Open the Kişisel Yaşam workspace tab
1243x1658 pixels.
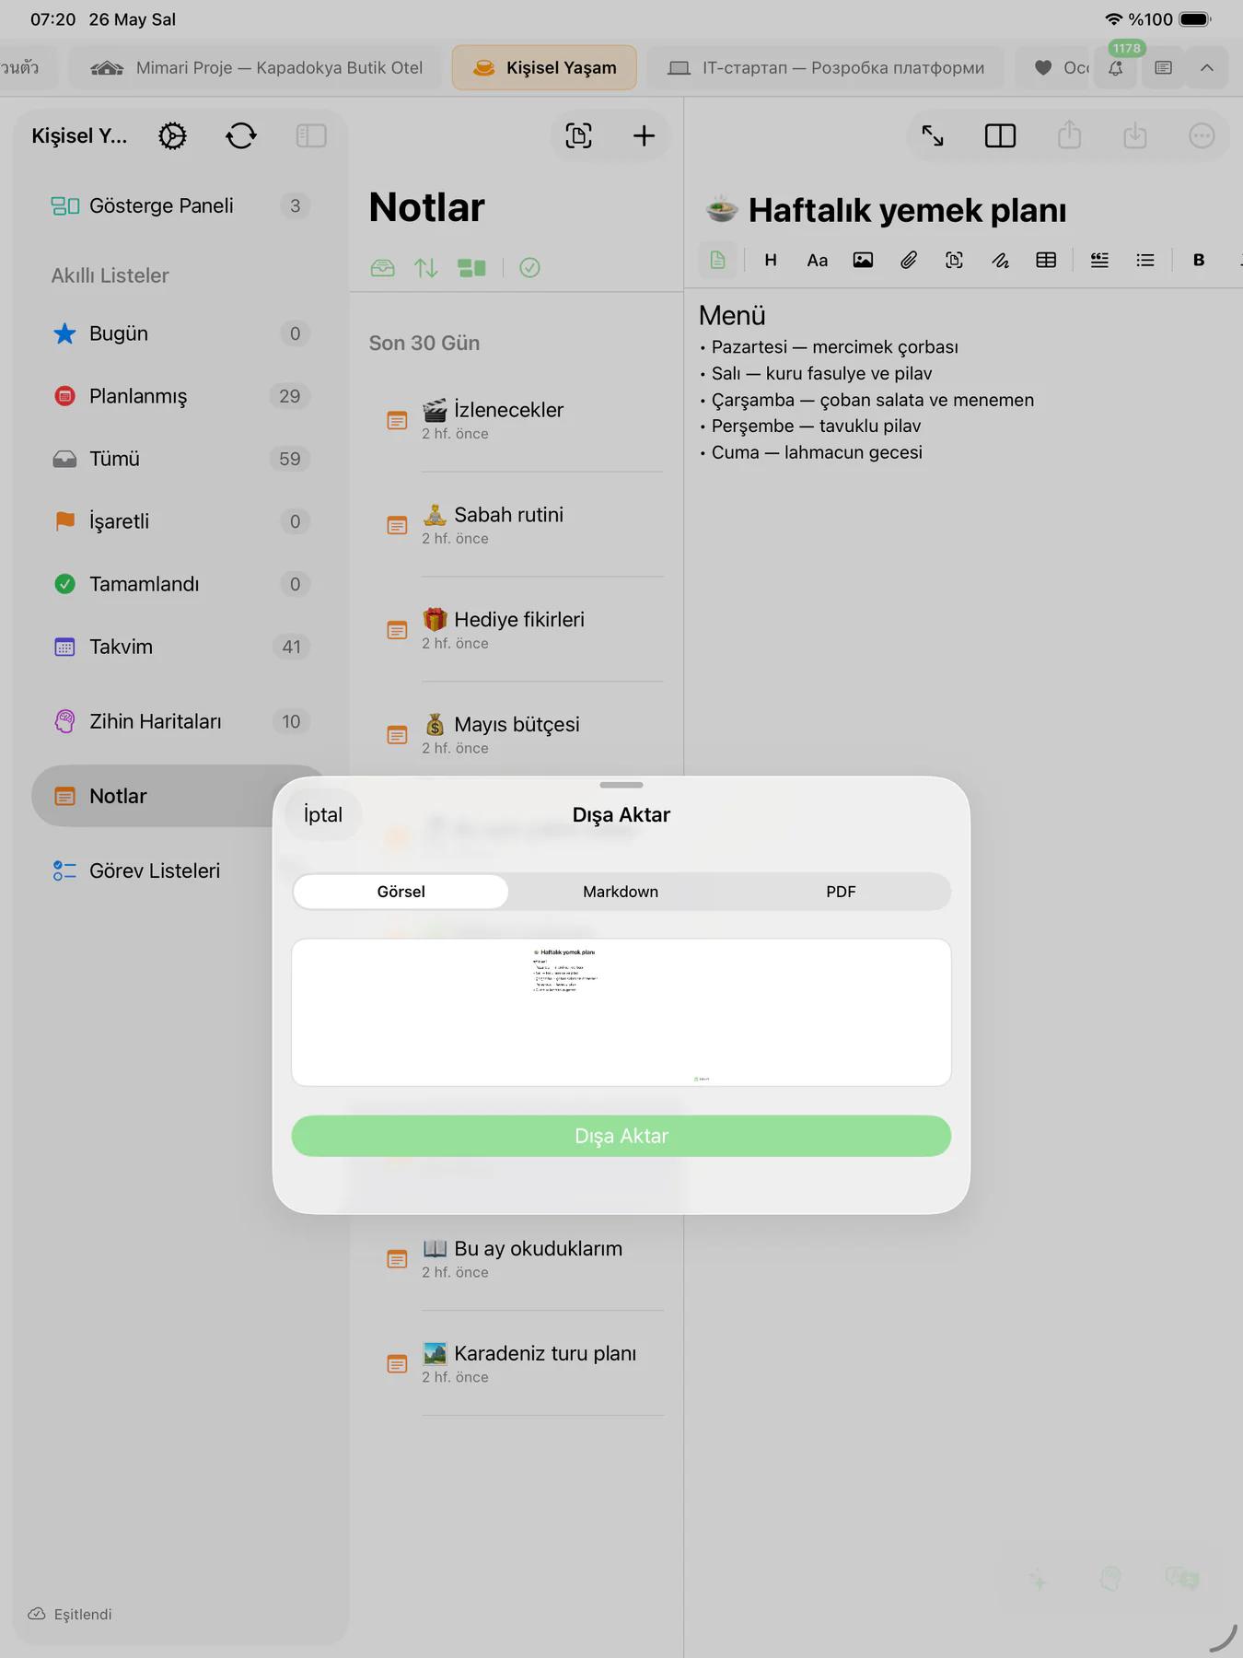544,67
